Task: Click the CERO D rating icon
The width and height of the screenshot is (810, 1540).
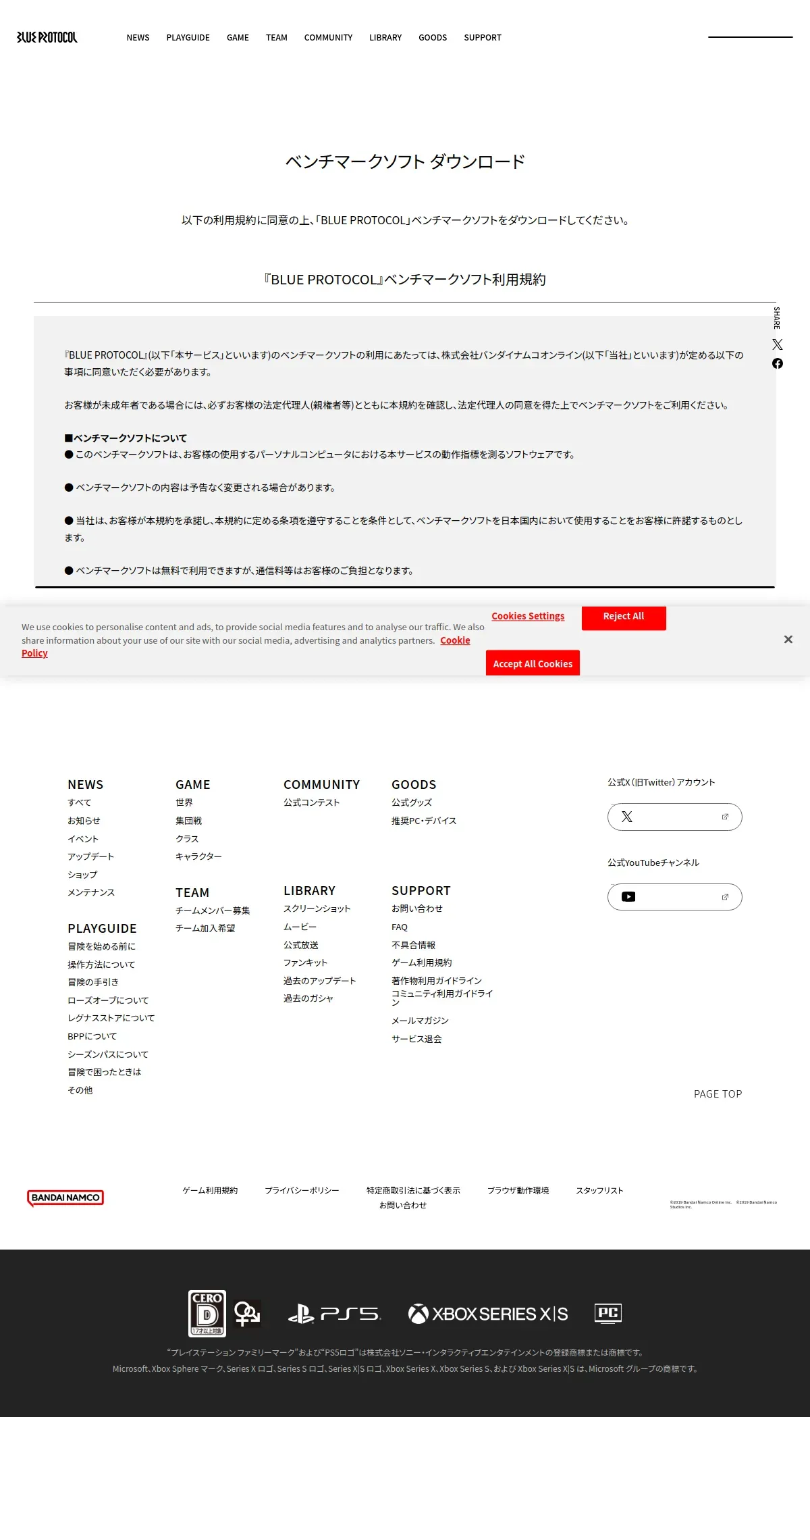Action: click(x=207, y=1313)
